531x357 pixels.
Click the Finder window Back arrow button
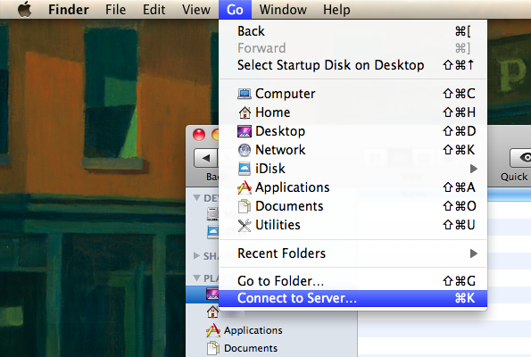tap(205, 158)
